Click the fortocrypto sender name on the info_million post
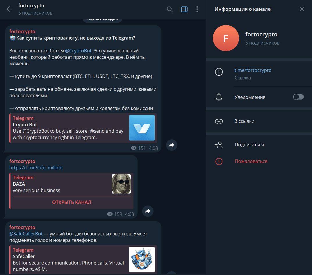 (x=22, y=161)
